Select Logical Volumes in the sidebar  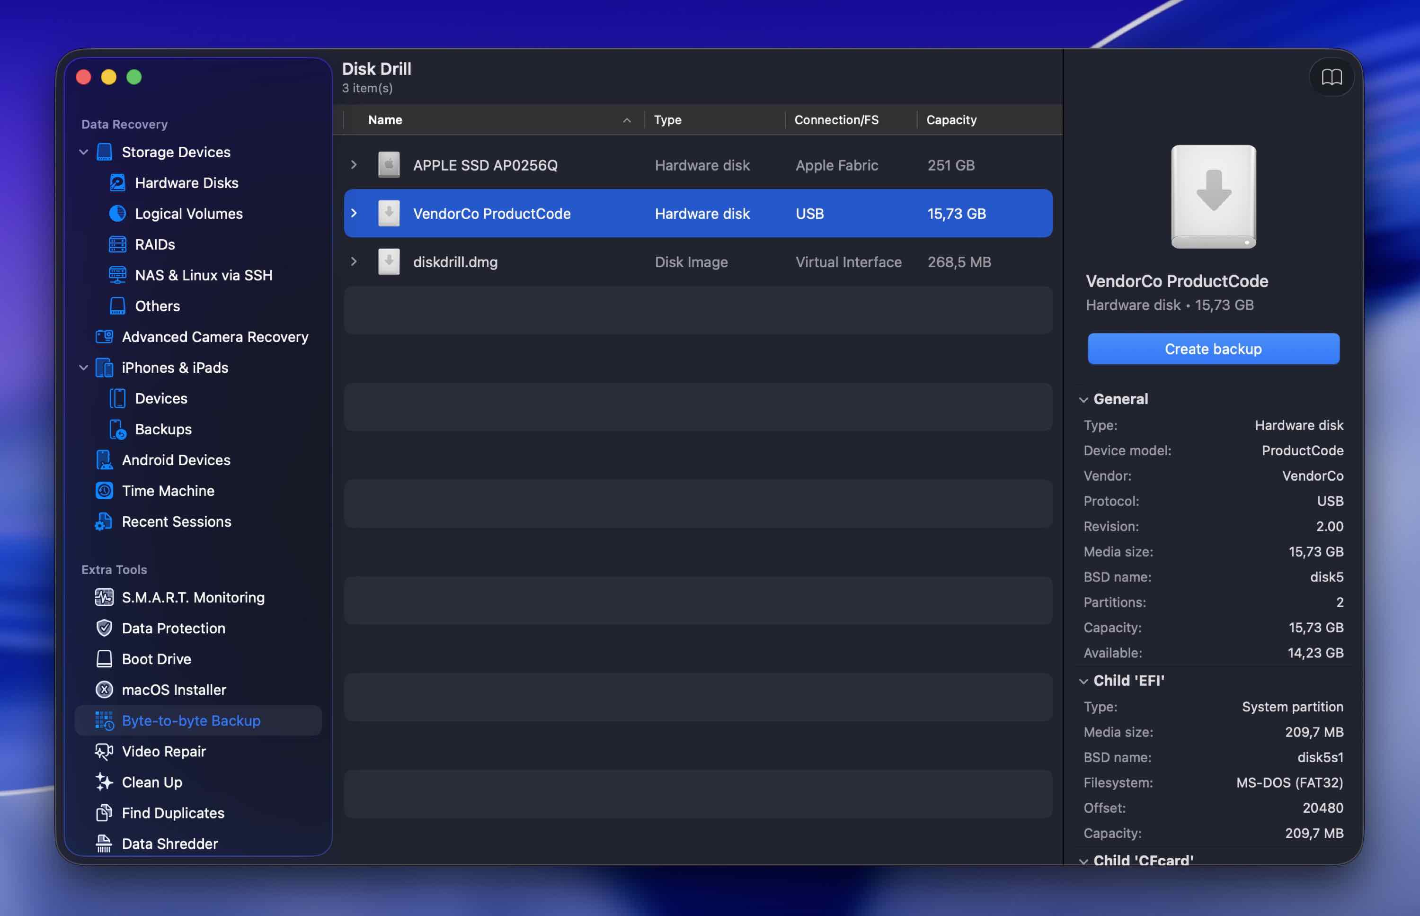pos(189,214)
